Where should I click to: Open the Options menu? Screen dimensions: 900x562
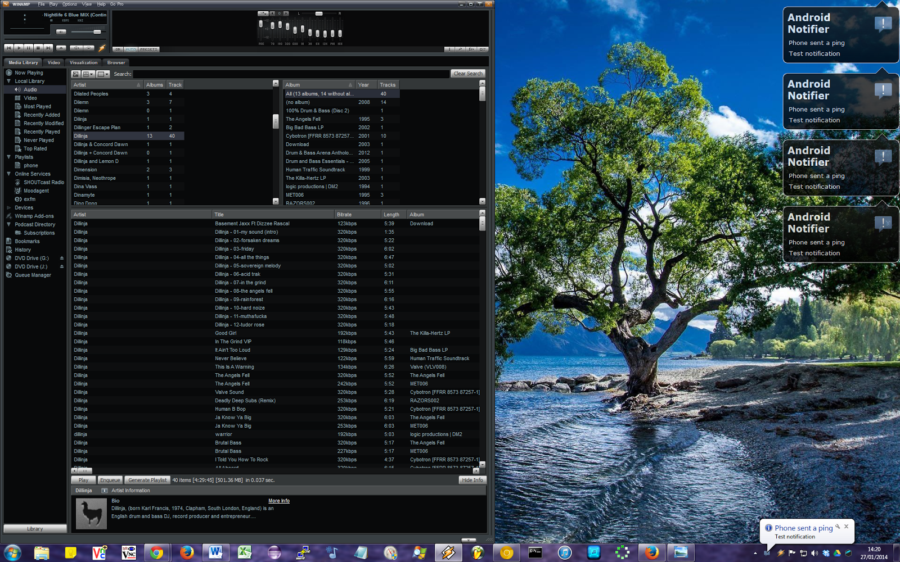(70, 4)
